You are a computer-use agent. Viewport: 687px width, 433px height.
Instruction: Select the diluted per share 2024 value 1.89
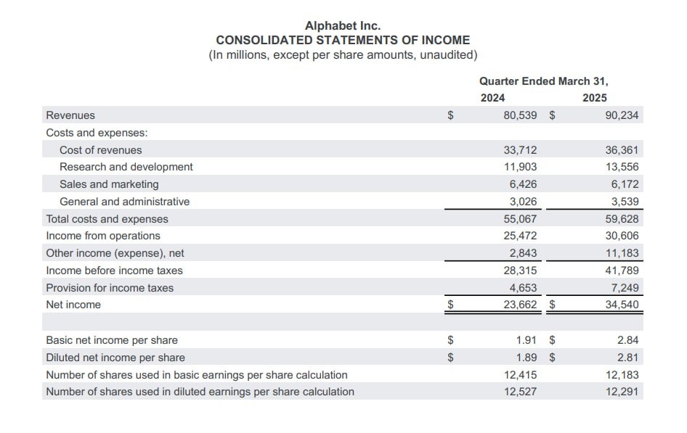[x=526, y=358]
